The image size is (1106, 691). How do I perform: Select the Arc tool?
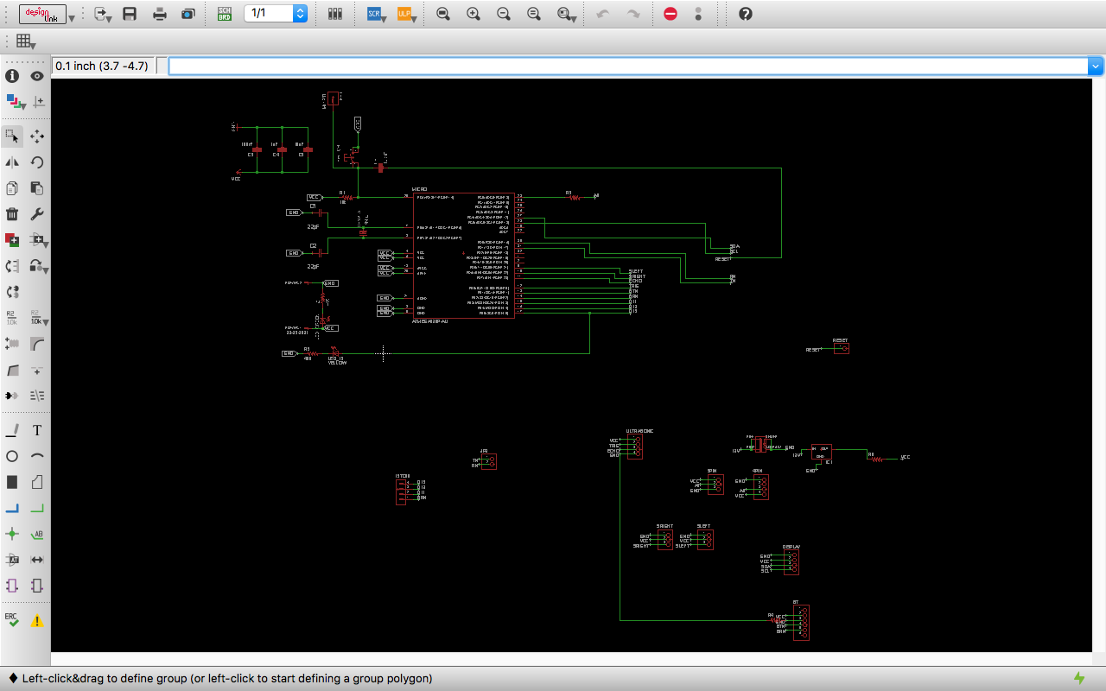pyautogui.click(x=37, y=456)
